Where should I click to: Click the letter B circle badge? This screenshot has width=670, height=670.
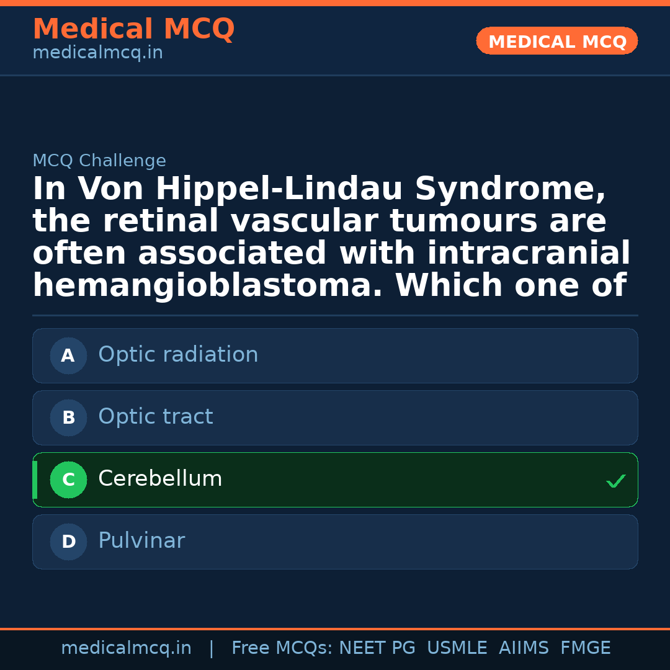coord(68,418)
